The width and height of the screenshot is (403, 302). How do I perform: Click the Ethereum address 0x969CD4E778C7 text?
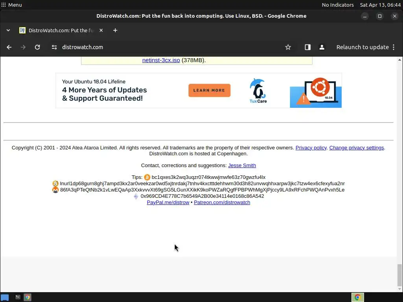tap(202, 197)
